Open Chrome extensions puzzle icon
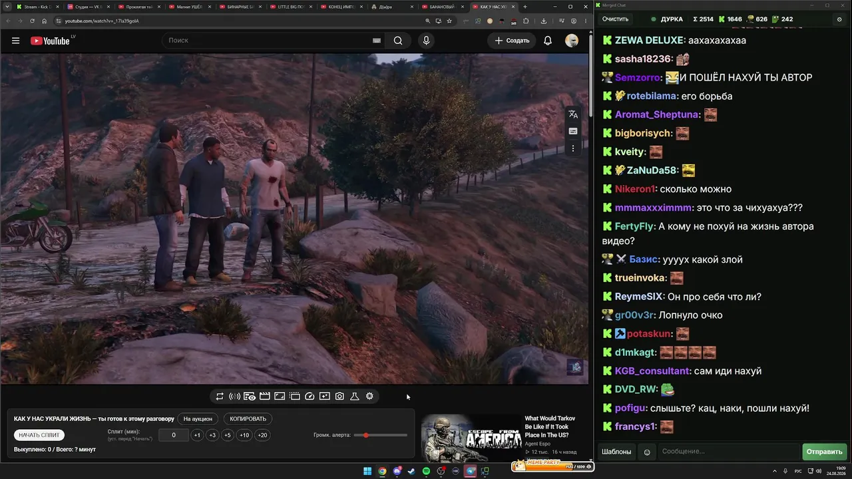The height and width of the screenshot is (479, 852). 526,21
